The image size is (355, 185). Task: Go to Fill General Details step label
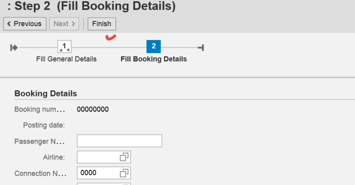pyautogui.click(x=66, y=59)
